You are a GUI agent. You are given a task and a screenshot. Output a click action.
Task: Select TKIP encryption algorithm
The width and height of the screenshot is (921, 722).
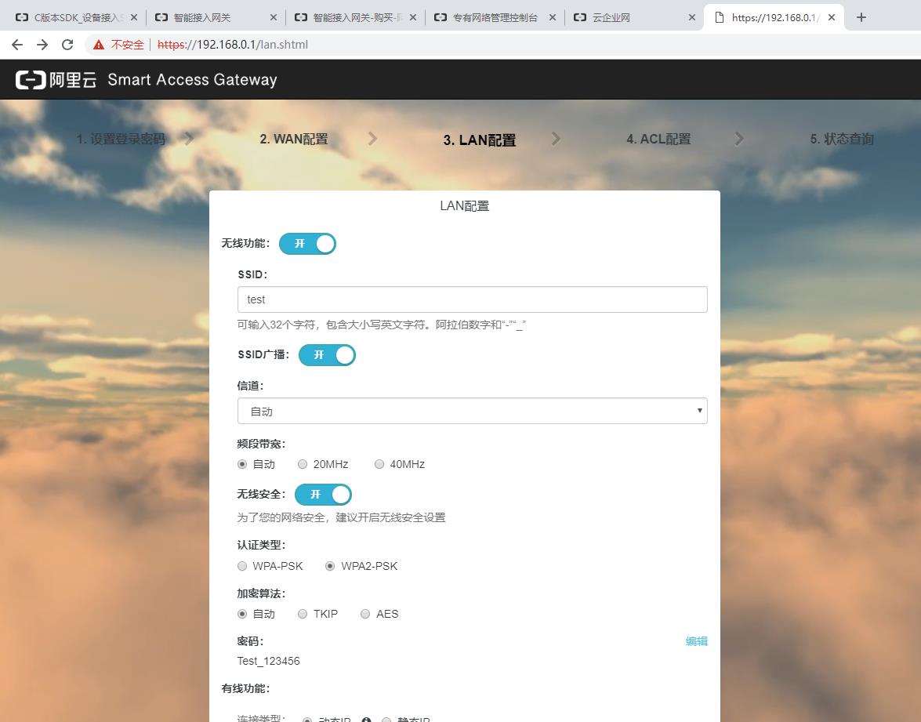pyautogui.click(x=303, y=614)
